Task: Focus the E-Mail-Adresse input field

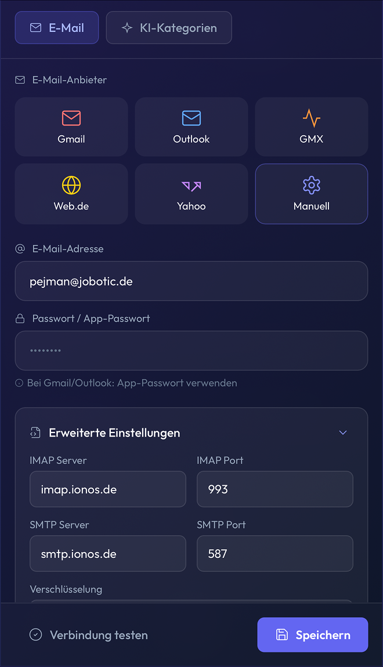Action: tap(191, 281)
